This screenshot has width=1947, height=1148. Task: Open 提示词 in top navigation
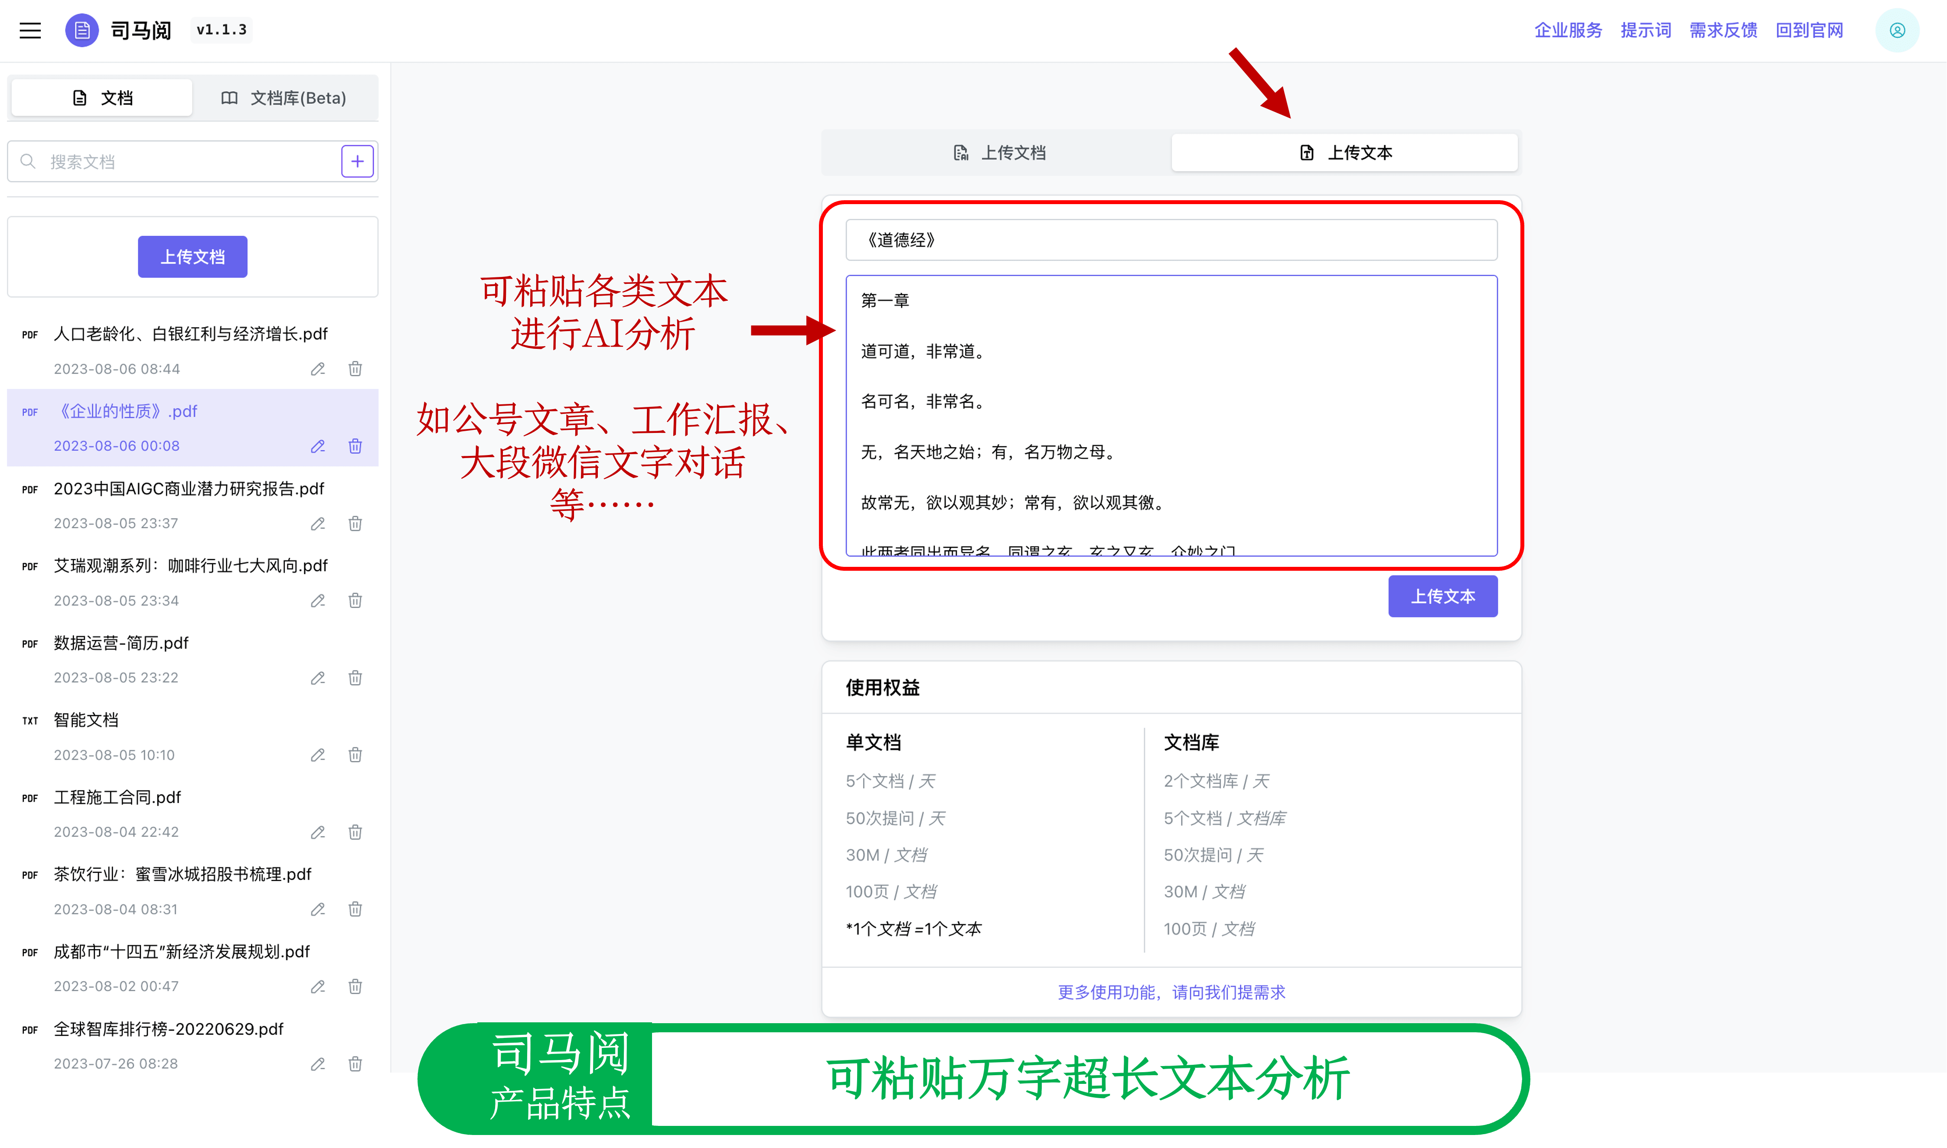coord(1646,31)
